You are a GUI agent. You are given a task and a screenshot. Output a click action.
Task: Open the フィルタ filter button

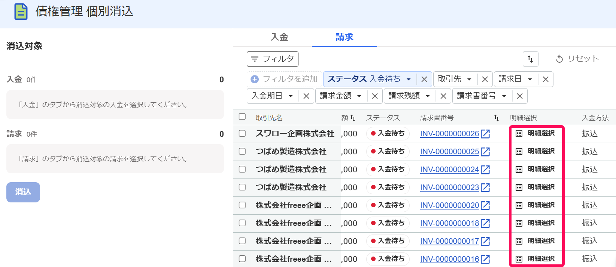pyautogui.click(x=272, y=59)
